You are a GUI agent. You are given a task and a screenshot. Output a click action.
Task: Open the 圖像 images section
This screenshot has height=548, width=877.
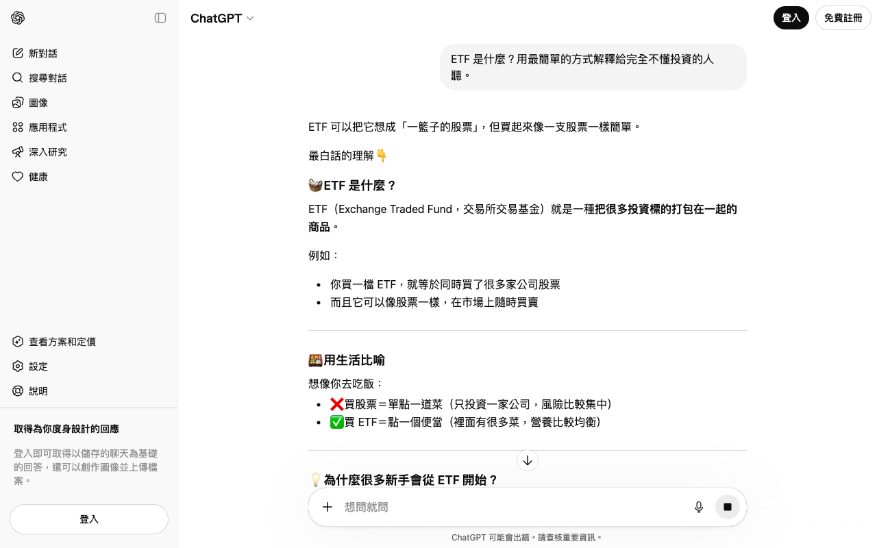click(38, 103)
